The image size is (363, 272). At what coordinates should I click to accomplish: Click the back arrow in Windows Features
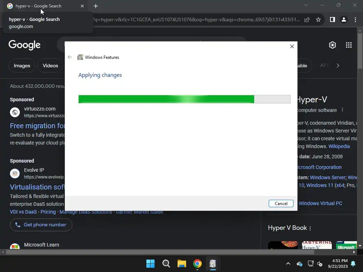pyautogui.click(x=70, y=57)
